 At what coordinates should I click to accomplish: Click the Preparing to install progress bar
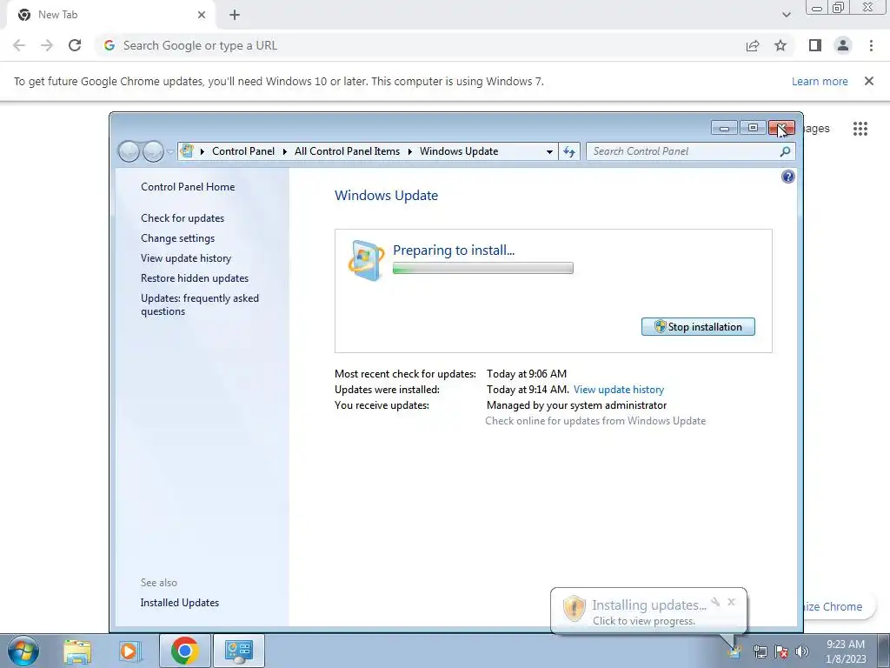483,268
